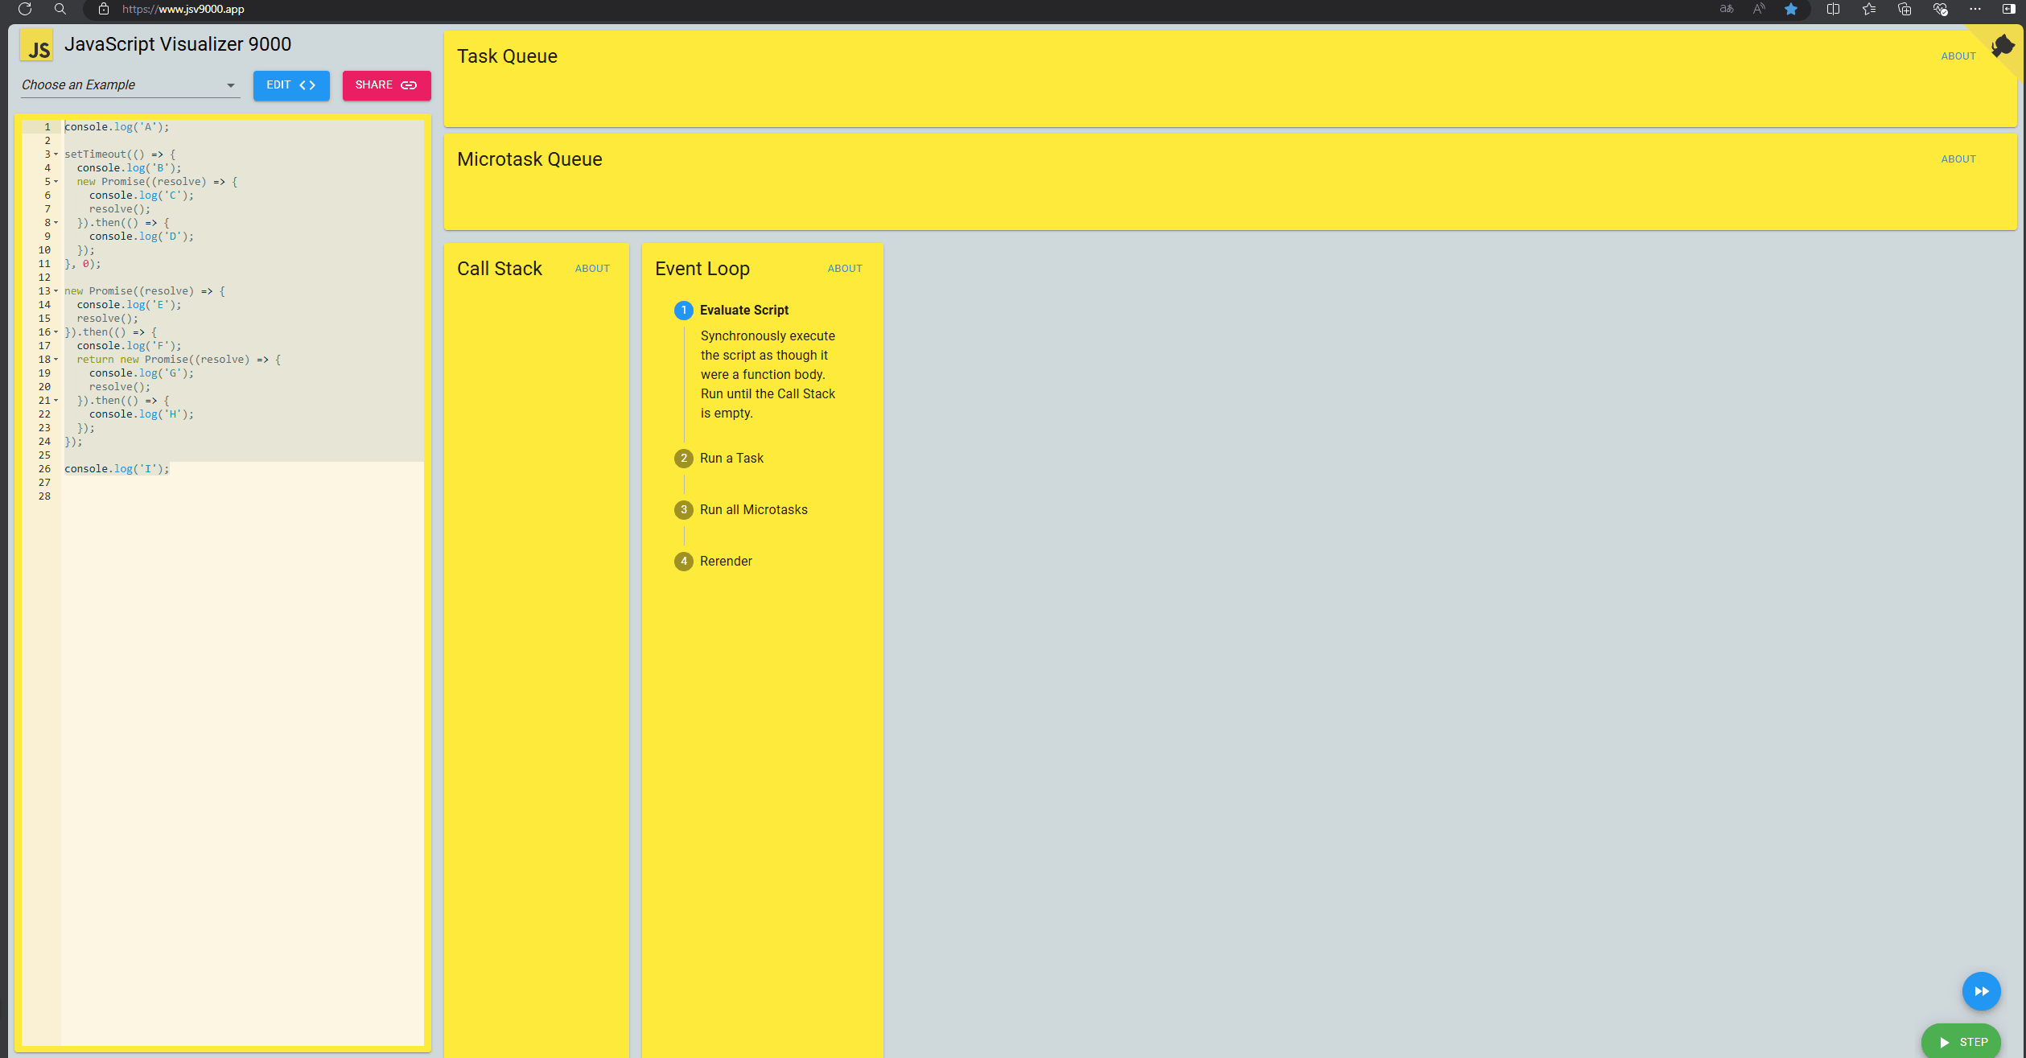Image resolution: width=2026 pixels, height=1058 pixels.
Task: Click the read aloud icon
Action: [x=1759, y=9]
